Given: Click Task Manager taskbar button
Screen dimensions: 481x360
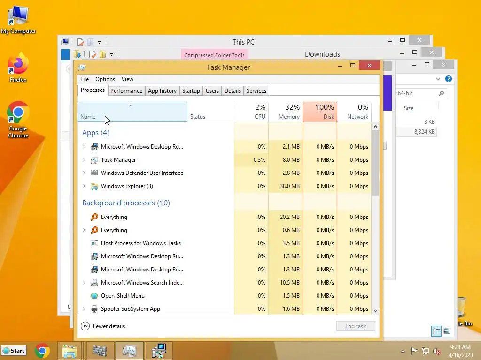Looking at the screenshot, I should (129, 351).
